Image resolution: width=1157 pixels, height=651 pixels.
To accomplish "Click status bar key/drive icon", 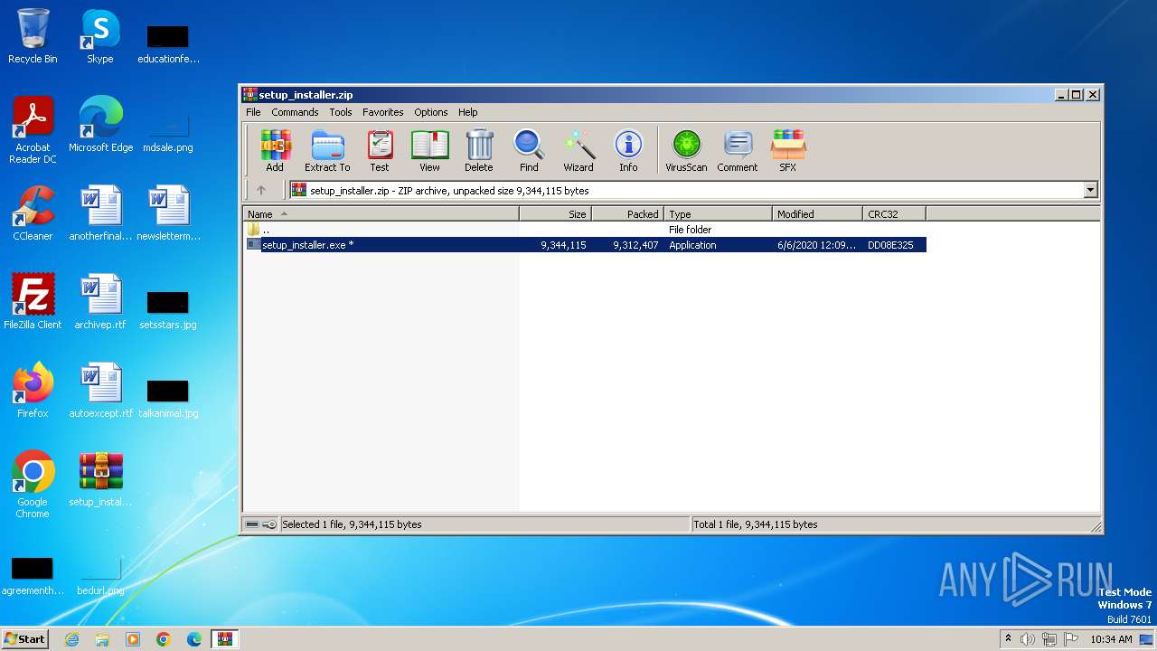I will click(x=261, y=524).
